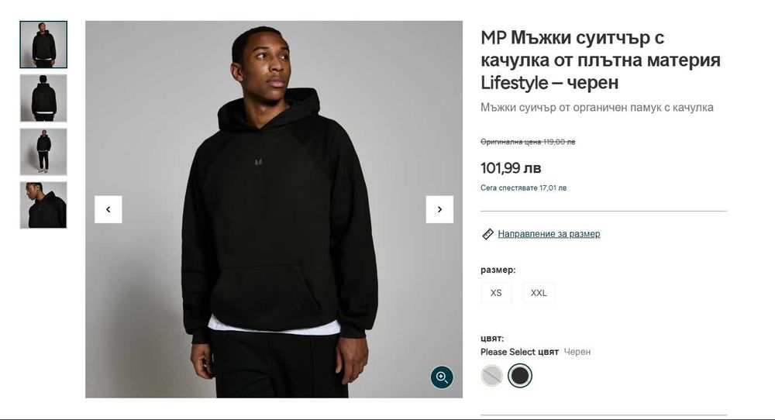Select the black color swatch
This screenshot has height=420, width=775.
520,376
